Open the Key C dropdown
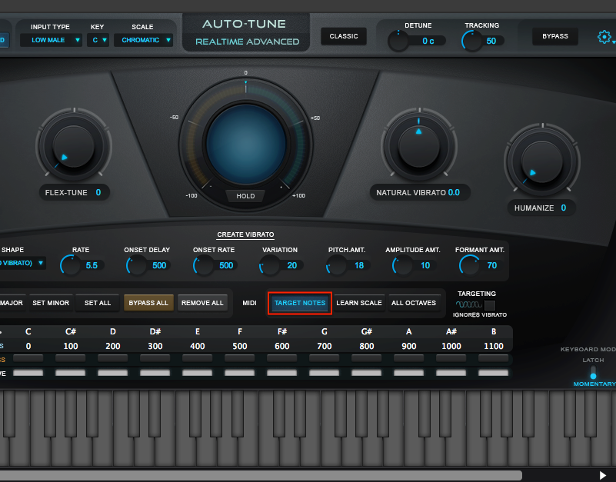 [98, 40]
